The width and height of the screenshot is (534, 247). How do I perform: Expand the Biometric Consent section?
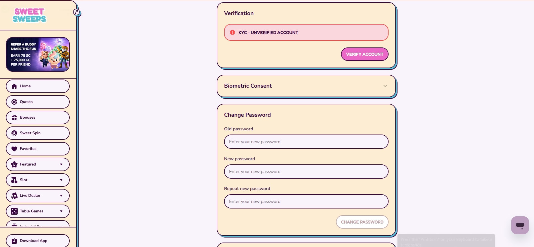click(x=385, y=86)
